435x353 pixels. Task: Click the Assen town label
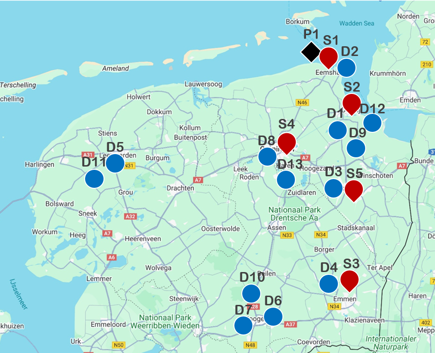pyautogui.click(x=277, y=228)
